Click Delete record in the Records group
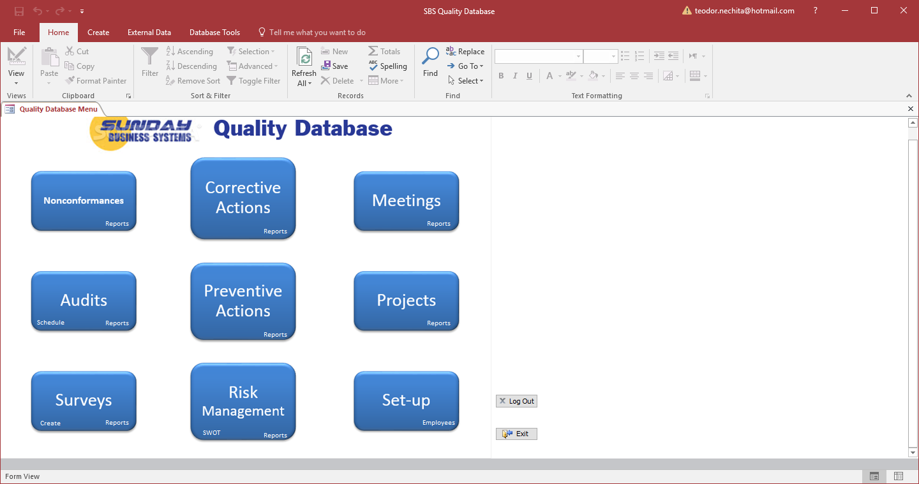 338,81
